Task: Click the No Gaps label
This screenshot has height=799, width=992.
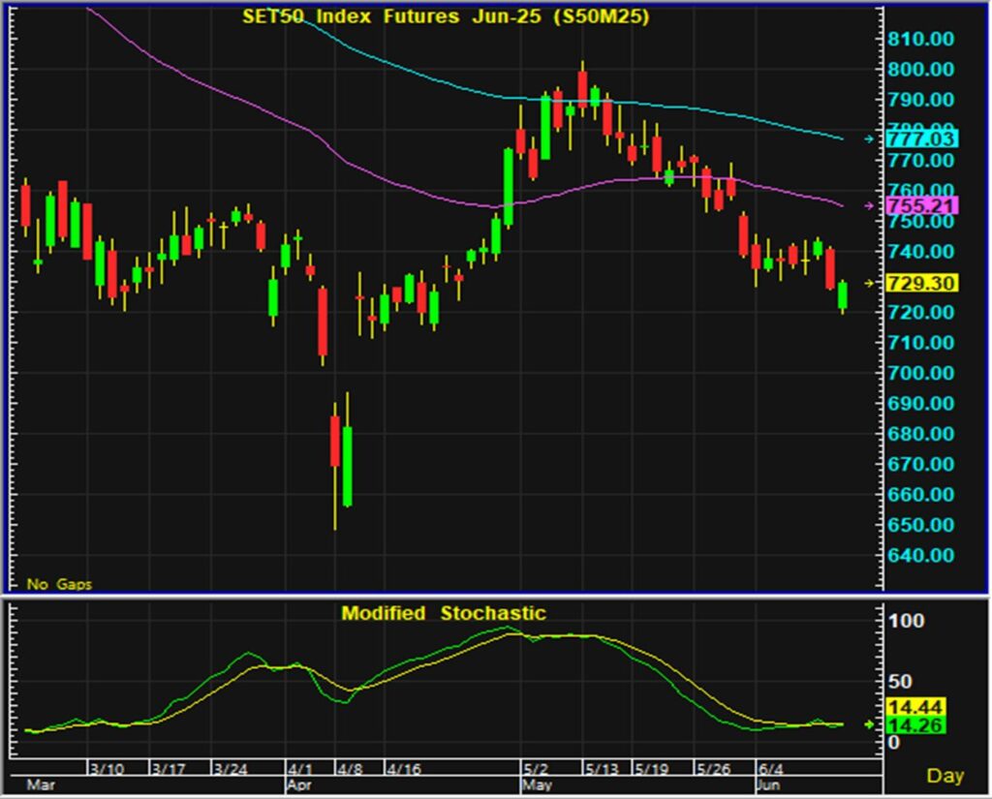Action: (x=59, y=584)
